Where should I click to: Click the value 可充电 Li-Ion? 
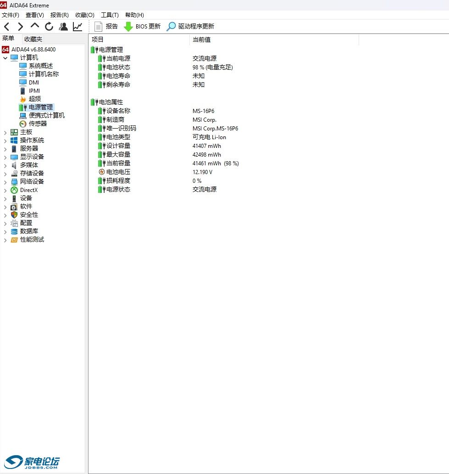[209, 137]
